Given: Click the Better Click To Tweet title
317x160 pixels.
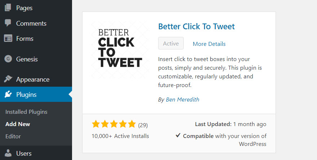Looking at the screenshot, I should point(196,26).
